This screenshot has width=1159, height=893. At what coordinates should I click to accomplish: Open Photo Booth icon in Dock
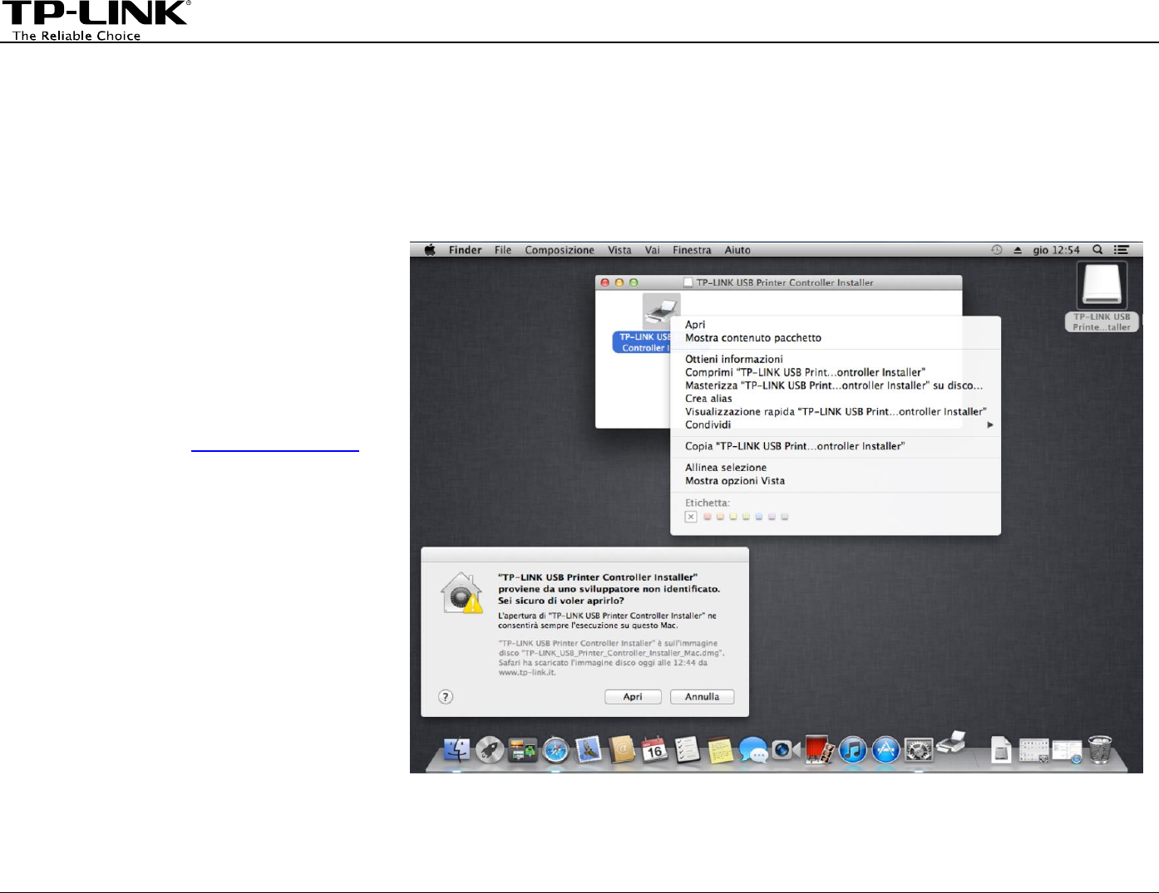[x=819, y=750]
